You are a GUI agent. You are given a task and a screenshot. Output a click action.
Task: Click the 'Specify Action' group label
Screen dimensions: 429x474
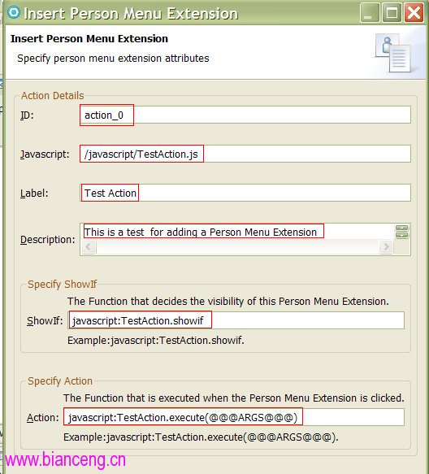60,381
